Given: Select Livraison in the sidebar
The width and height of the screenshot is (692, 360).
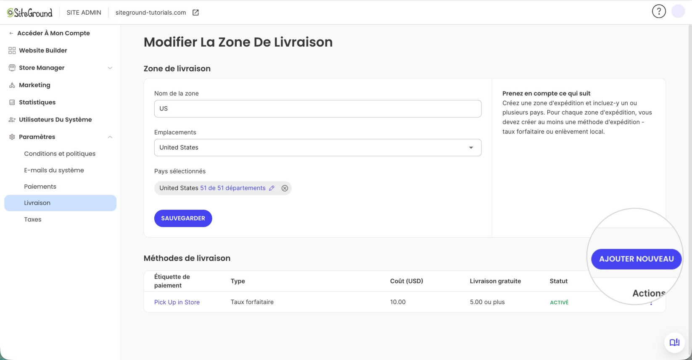Looking at the screenshot, I should [60, 203].
